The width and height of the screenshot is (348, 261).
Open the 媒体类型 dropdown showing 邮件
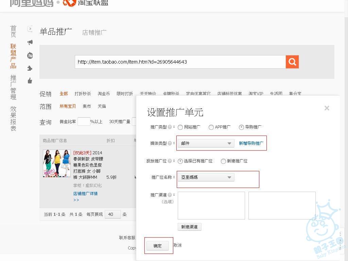coord(206,143)
